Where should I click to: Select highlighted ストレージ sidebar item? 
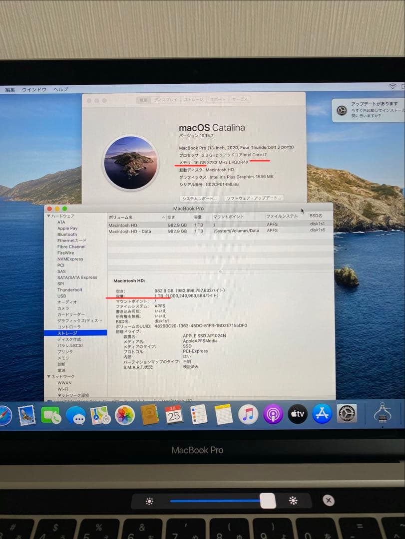tap(75, 333)
